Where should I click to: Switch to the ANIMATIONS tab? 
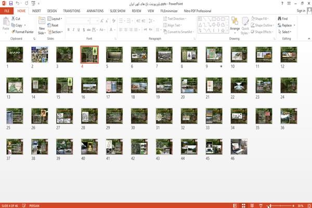(x=95, y=11)
